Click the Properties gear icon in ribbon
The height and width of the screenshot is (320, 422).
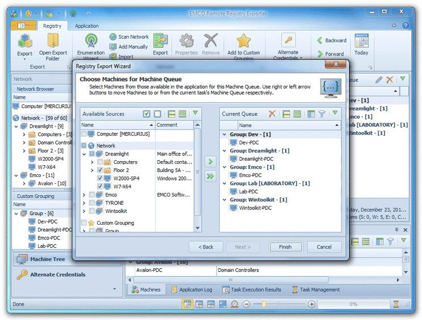coord(186,41)
